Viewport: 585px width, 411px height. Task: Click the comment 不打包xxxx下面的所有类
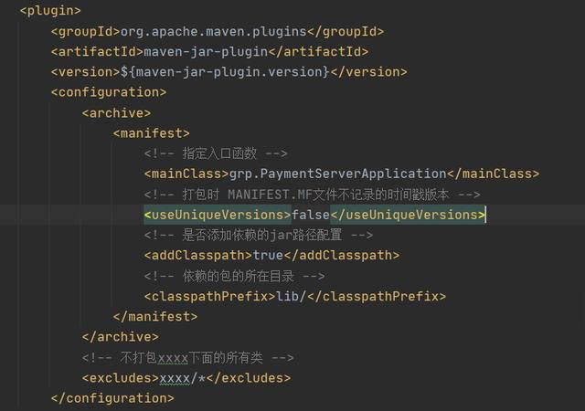pos(187,358)
